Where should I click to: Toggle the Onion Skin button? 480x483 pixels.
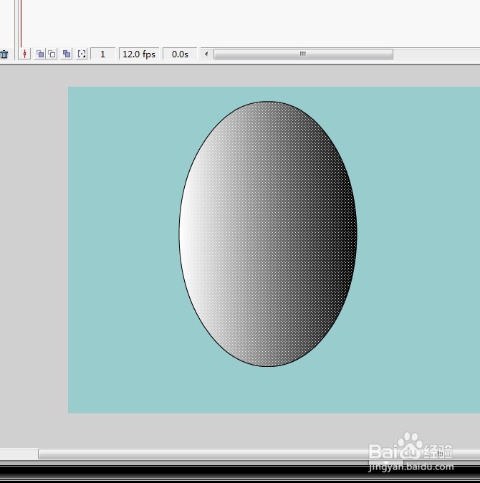(40, 54)
